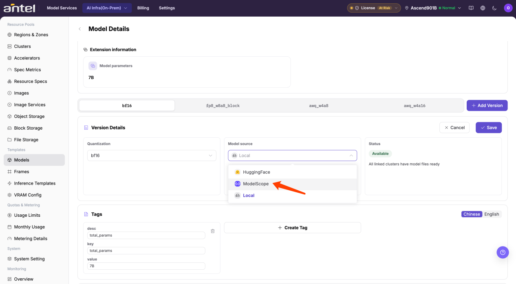
Task: Expand the AI Infra(On-Prem) menu
Action: (107, 8)
